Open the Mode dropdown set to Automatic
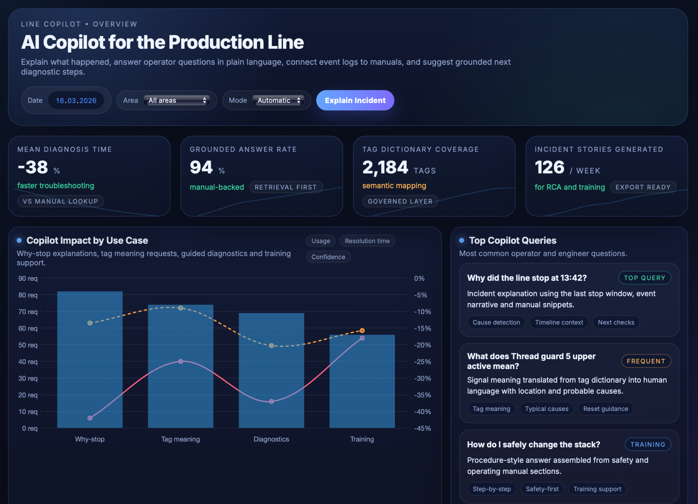This screenshot has height=504, width=698. point(278,100)
